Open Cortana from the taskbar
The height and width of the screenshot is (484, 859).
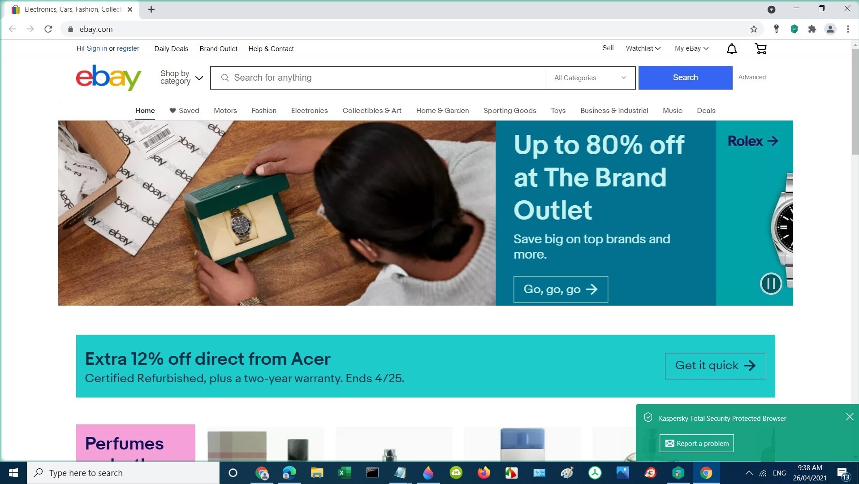point(233,473)
